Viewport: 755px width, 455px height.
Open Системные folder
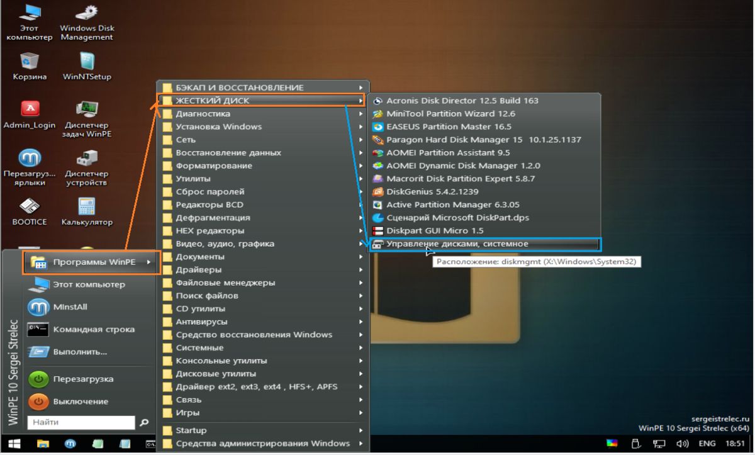pyautogui.click(x=262, y=348)
